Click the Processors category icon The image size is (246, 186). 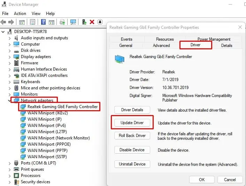coord(16,176)
